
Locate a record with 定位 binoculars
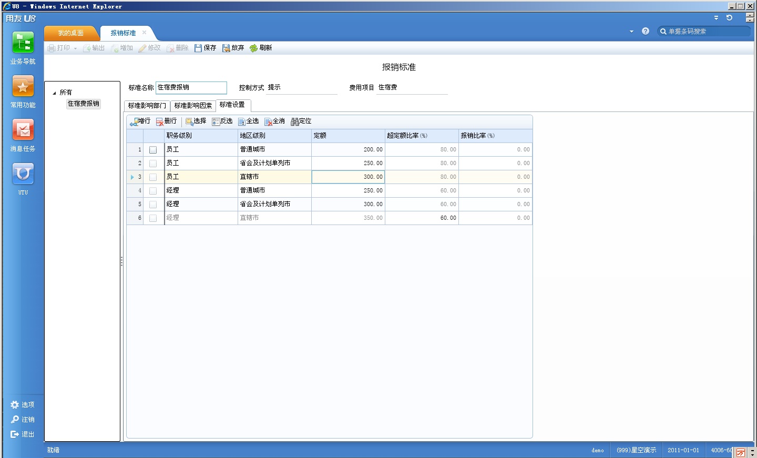click(x=295, y=122)
